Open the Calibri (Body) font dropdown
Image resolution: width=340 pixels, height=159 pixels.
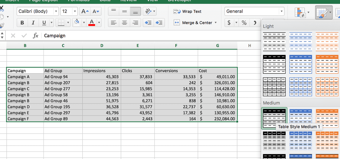click(x=38, y=11)
